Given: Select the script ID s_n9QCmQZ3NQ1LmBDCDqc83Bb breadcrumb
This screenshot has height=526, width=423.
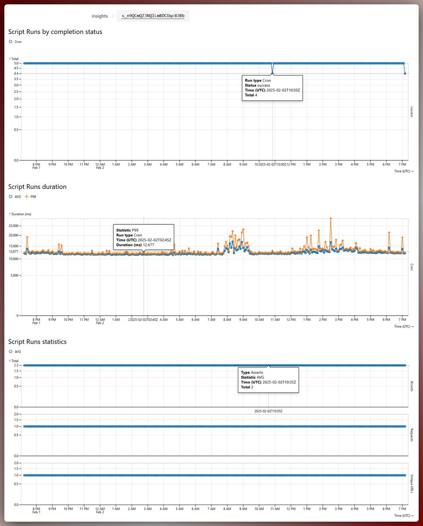Looking at the screenshot, I should pyautogui.click(x=153, y=16).
